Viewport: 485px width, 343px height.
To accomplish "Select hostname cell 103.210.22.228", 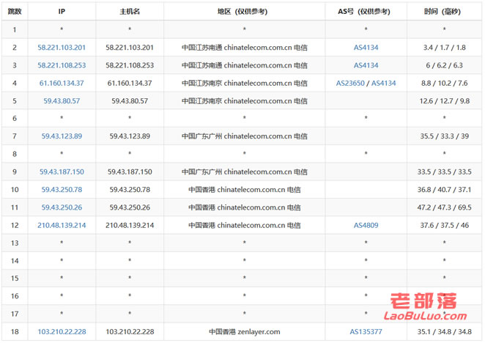I will pyautogui.click(x=130, y=332).
